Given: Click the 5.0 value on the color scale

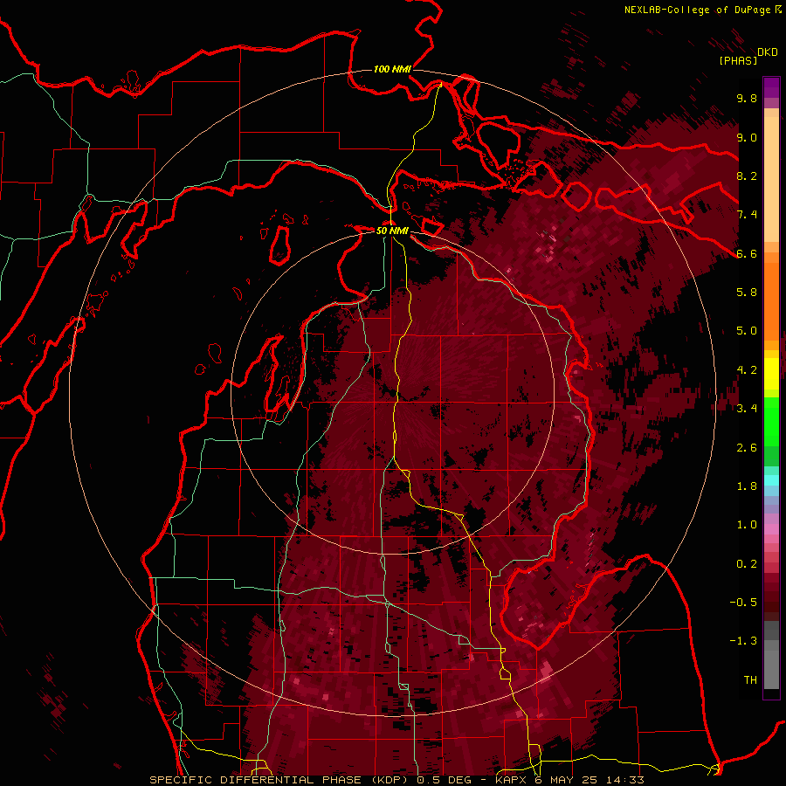Looking at the screenshot, I should click(747, 331).
